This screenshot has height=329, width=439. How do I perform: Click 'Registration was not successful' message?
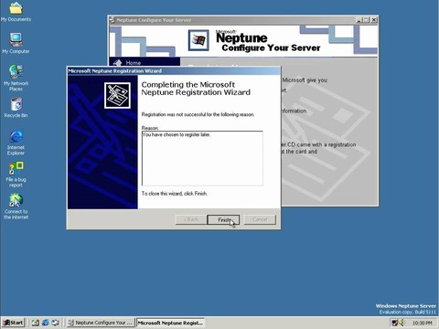[x=198, y=114]
